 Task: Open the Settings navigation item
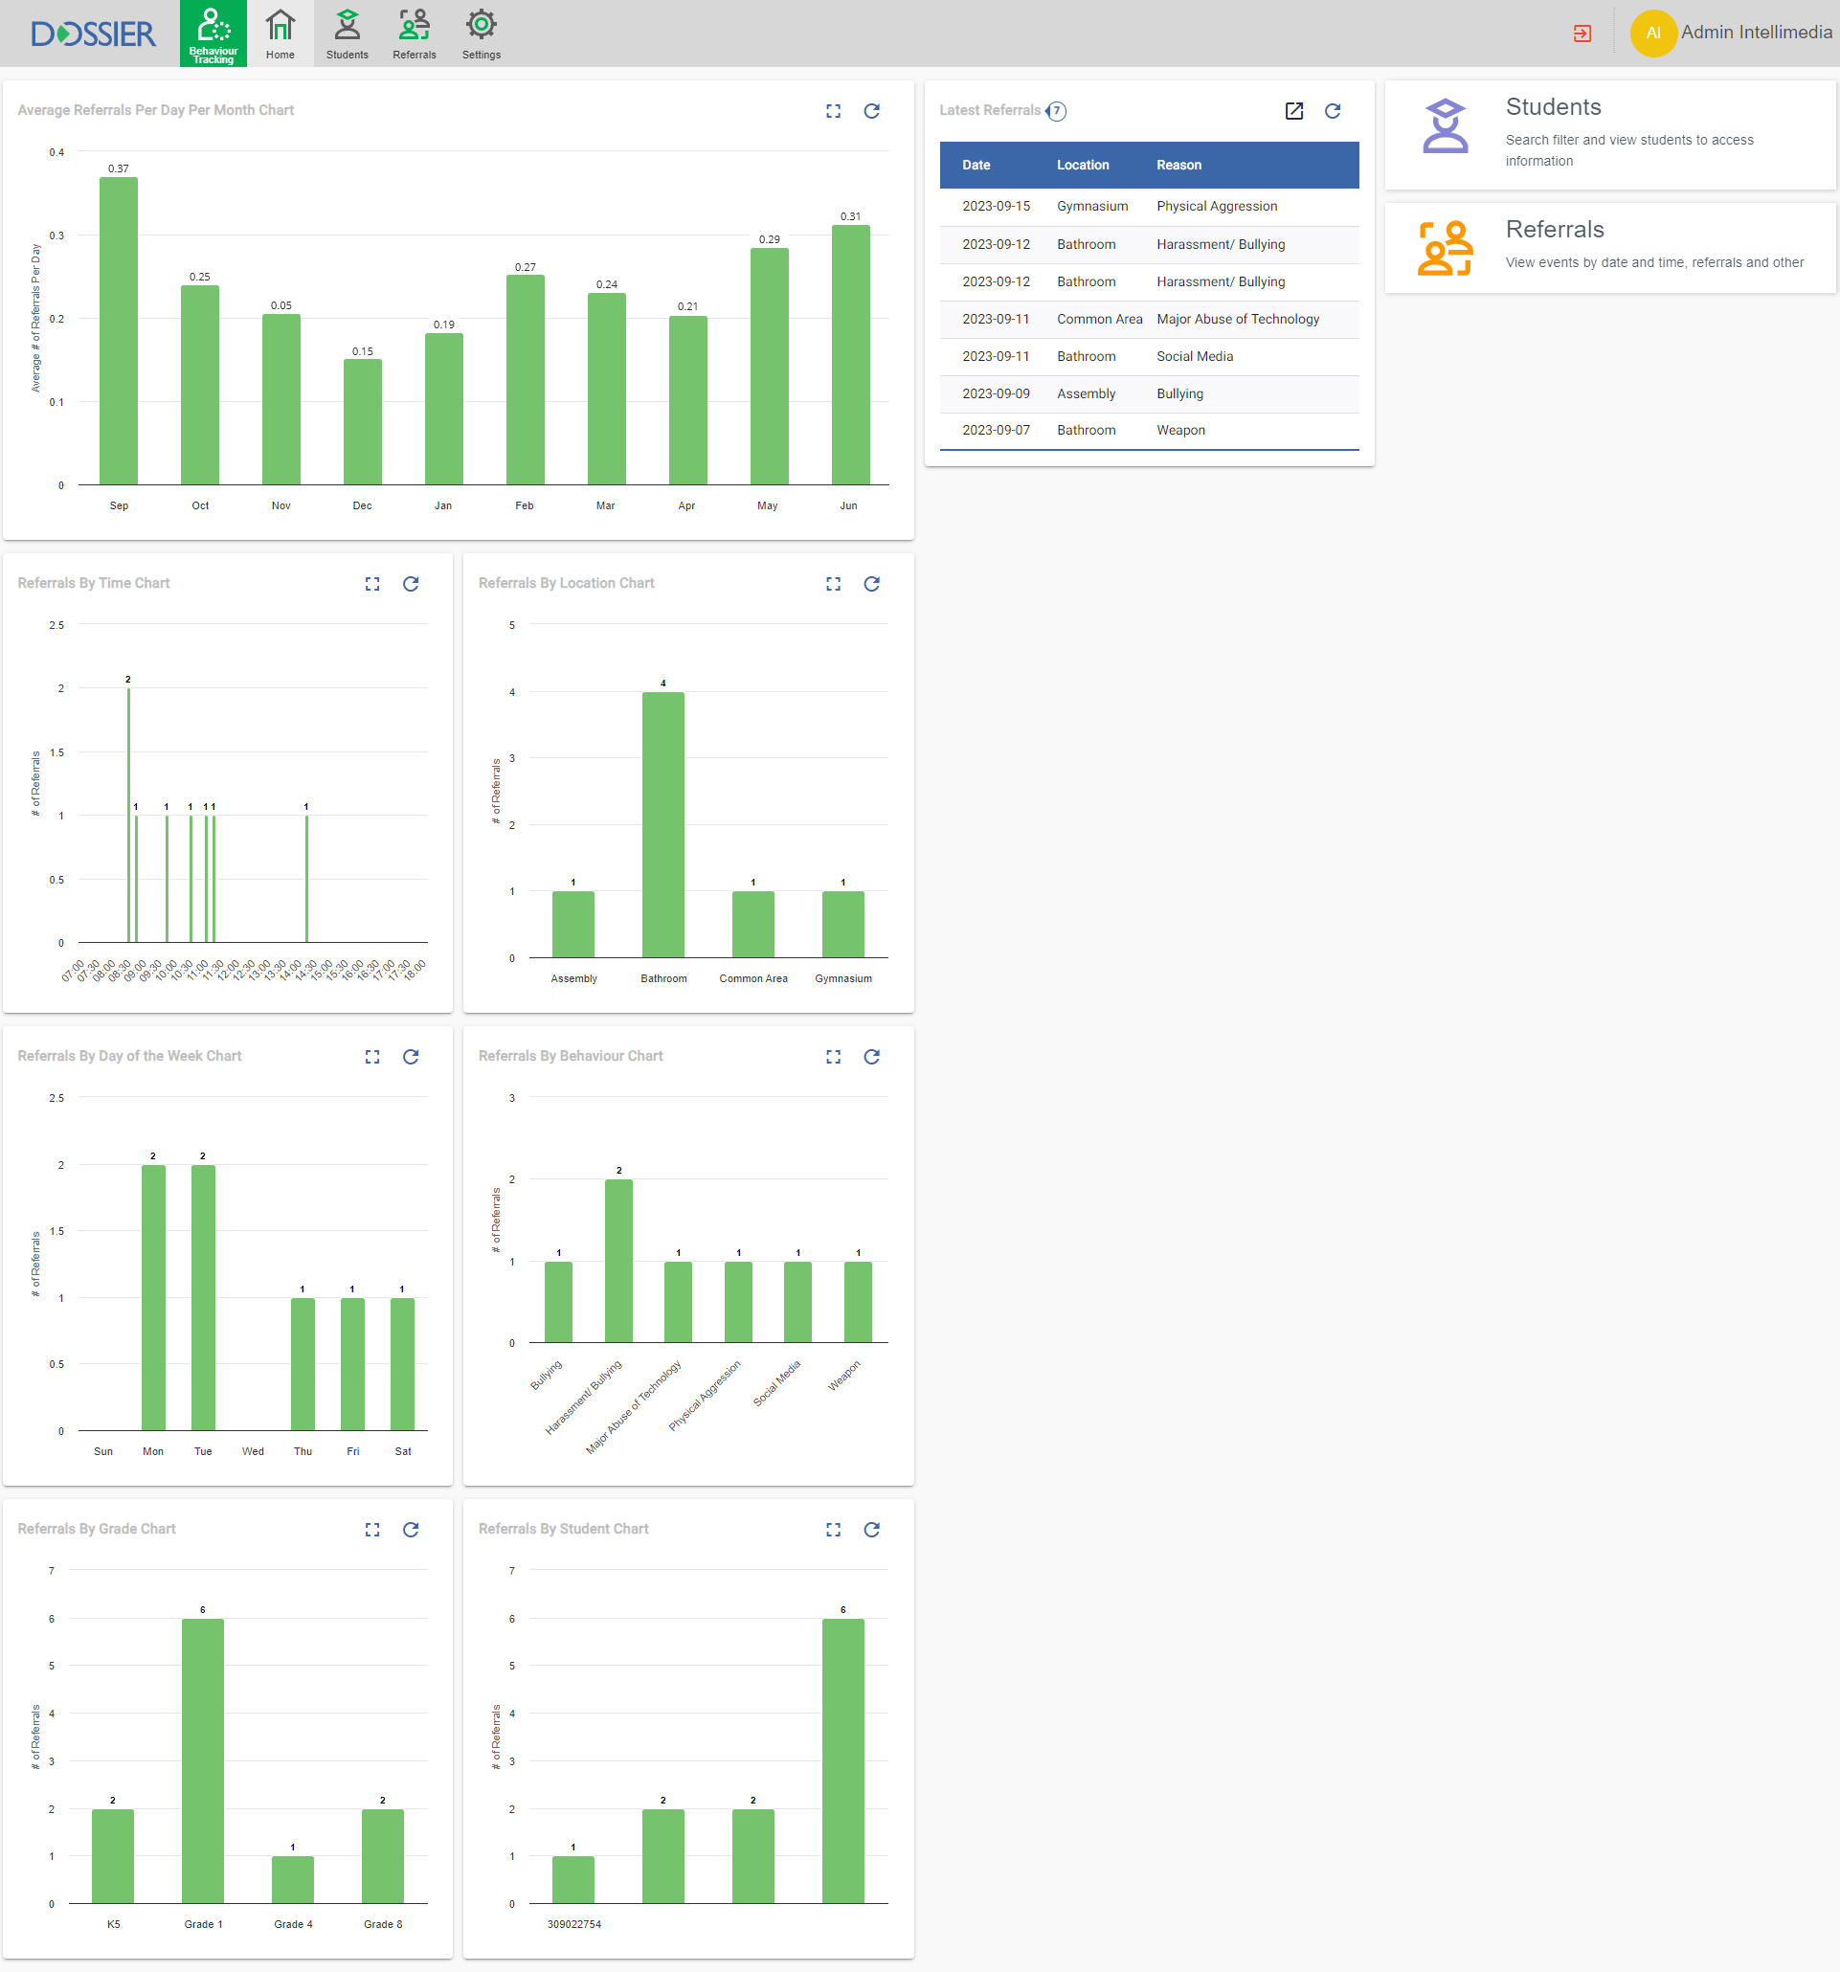pos(482,34)
